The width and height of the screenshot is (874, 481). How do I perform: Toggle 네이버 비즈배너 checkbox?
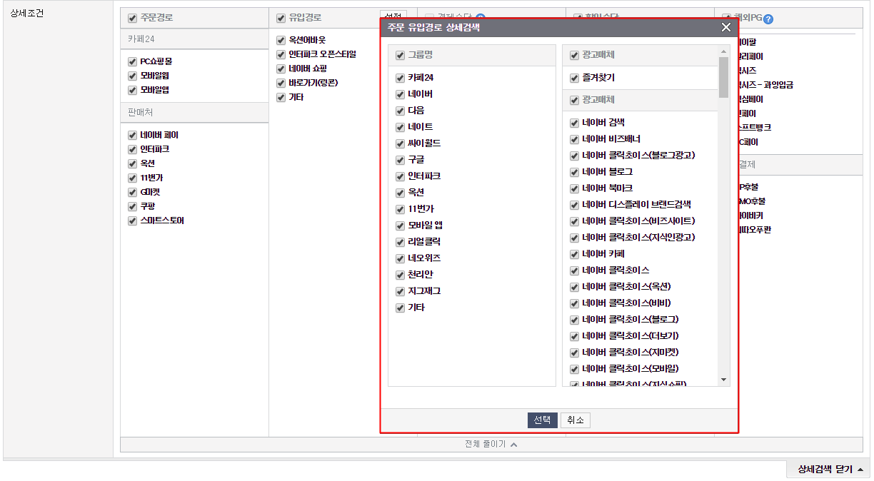[574, 139]
